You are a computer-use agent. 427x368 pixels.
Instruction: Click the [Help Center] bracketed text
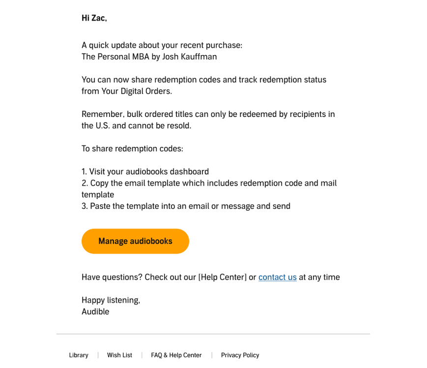pyautogui.click(x=222, y=277)
